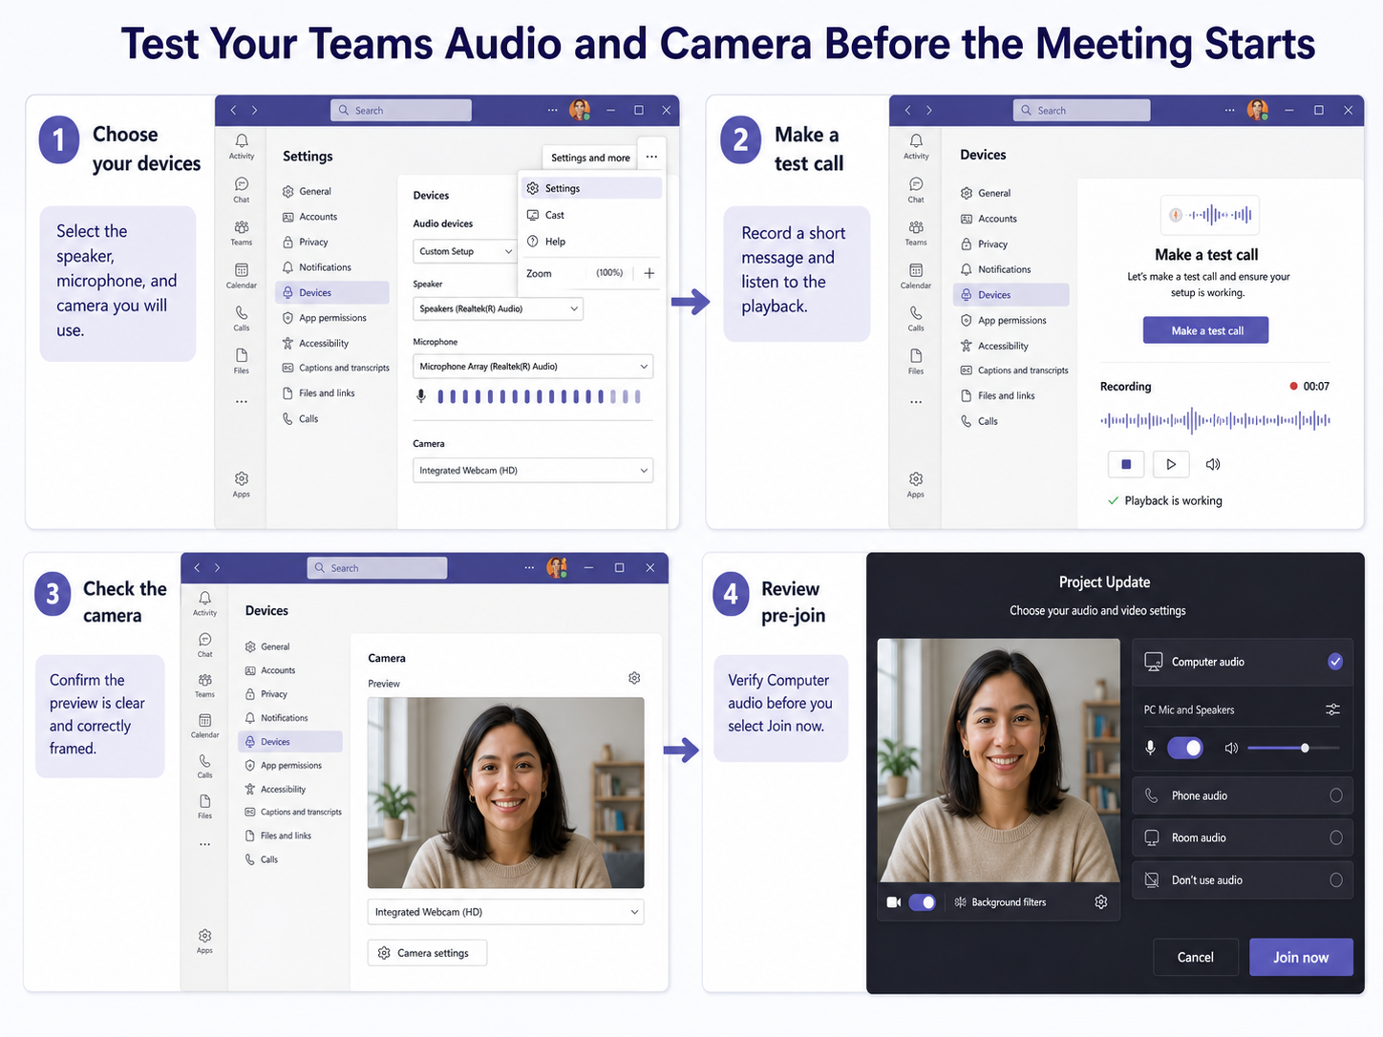Open profile avatar in step 1 title bar
The height and width of the screenshot is (1037, 1383).
580,110
